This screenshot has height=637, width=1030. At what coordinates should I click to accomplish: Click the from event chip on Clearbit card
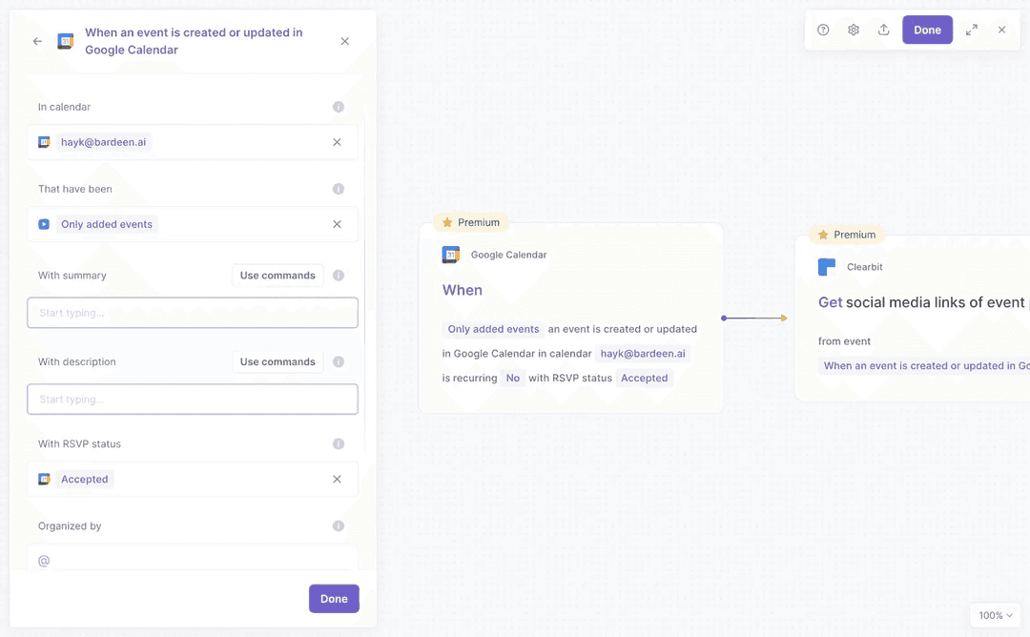pos(924,366)
